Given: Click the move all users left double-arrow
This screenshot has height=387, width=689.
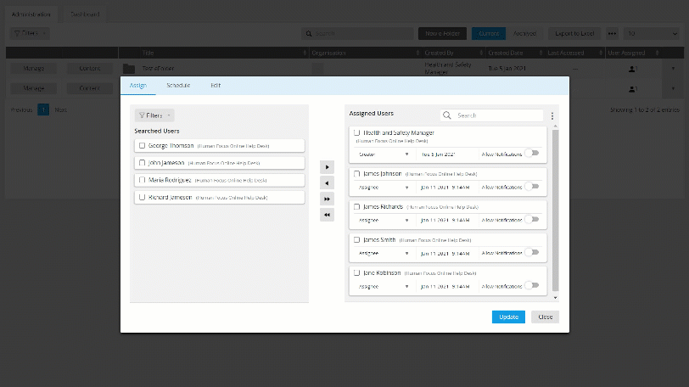Looking at the screenshot, I should pos(328,215).
